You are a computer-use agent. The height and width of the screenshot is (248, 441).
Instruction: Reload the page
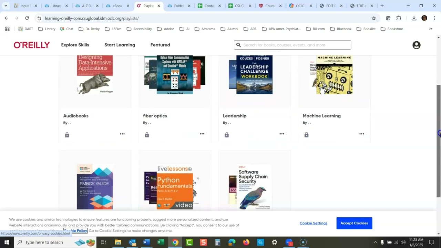click(27, 18)
